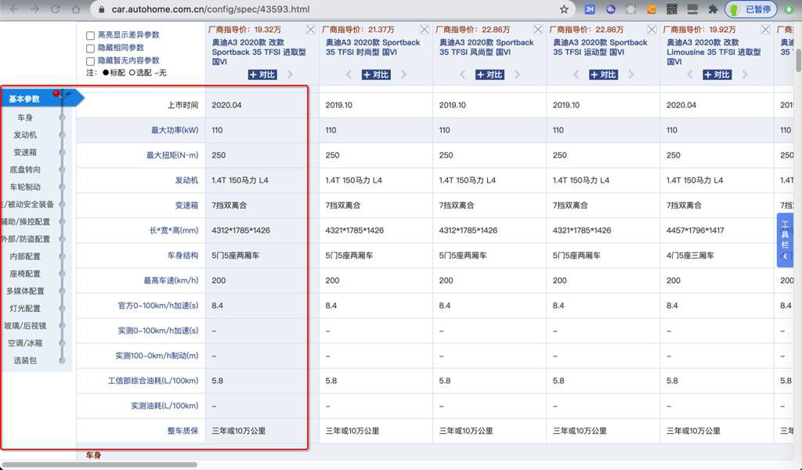Click the browser forward arrow
This screenshot has width=802, height=470.
pos(34,9)
